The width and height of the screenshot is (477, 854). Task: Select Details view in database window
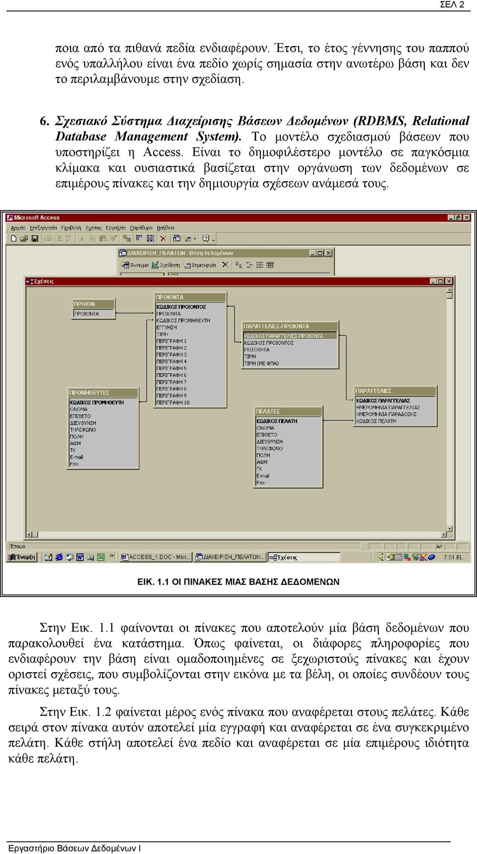click(x=270, y=265)
